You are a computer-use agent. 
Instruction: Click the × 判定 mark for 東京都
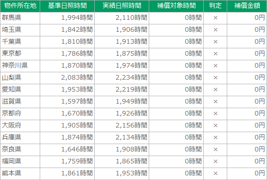point(215,54)
